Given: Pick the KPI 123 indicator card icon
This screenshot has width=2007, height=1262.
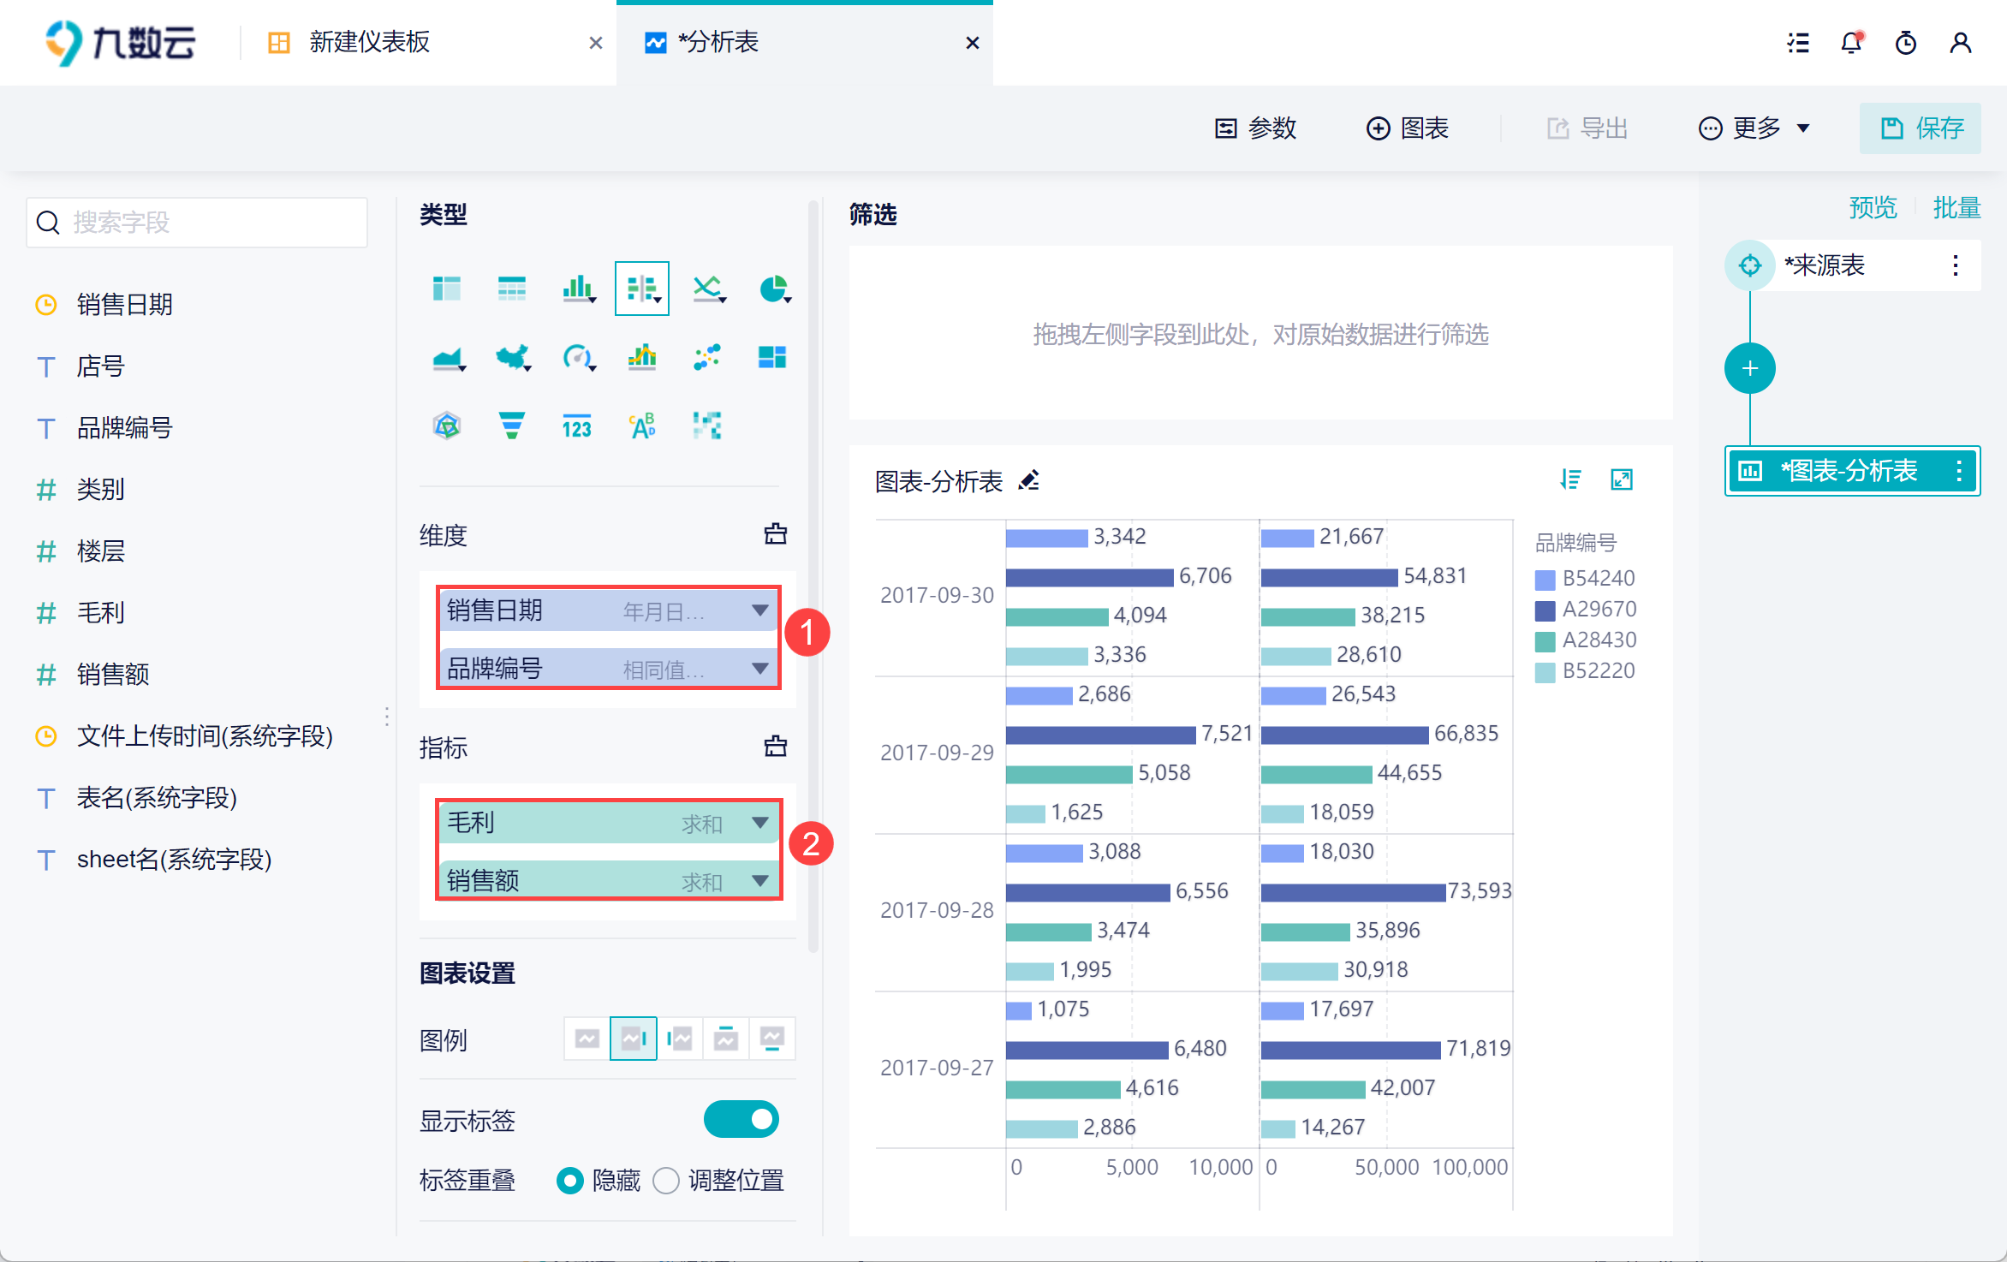Looking at the screenshot, I should [x=576, y=426].
